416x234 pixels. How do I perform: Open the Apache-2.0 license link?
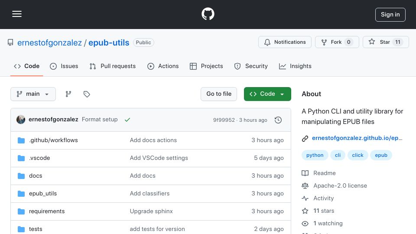[340, 186]
